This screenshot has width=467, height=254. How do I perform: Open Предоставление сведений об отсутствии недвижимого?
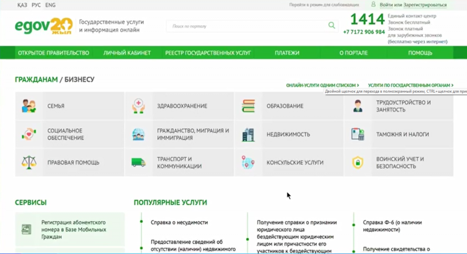click(193, 245)
